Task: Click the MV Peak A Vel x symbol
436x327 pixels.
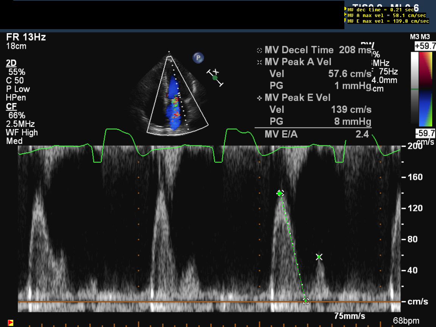Action: pyautogui.click(x=259, y=62)
